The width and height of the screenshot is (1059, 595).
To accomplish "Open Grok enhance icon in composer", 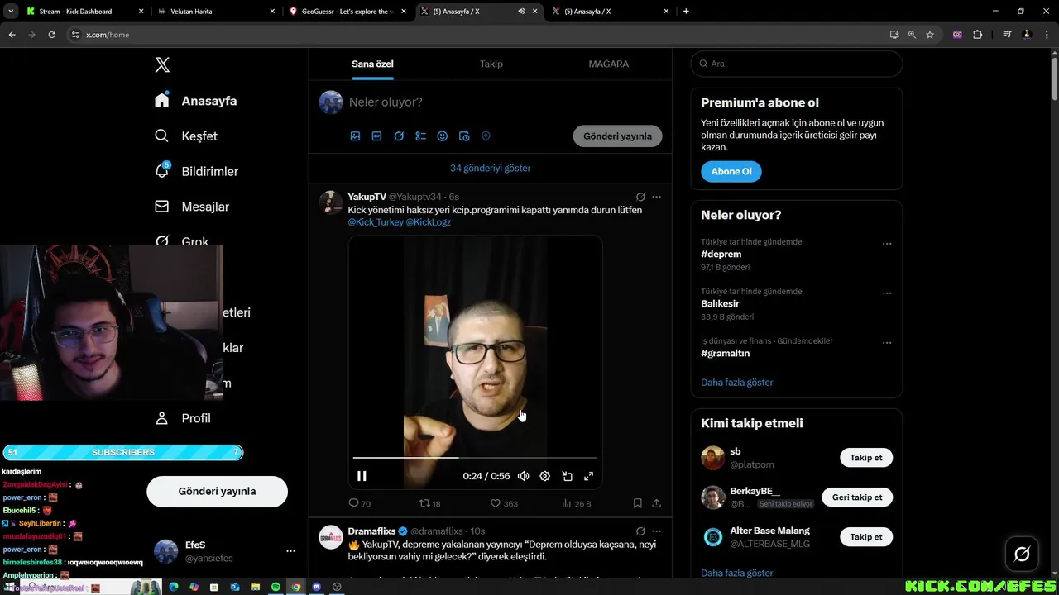I will coord(399,136).
